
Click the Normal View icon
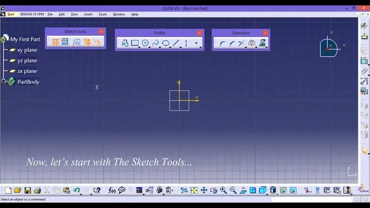tap(243, 190)
